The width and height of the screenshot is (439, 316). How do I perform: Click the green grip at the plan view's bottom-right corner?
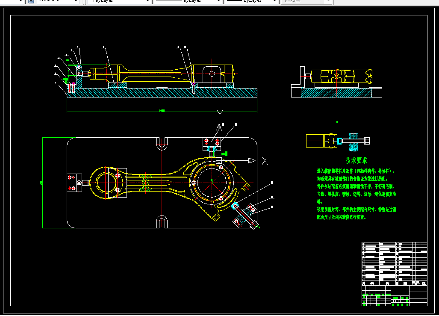259,227
